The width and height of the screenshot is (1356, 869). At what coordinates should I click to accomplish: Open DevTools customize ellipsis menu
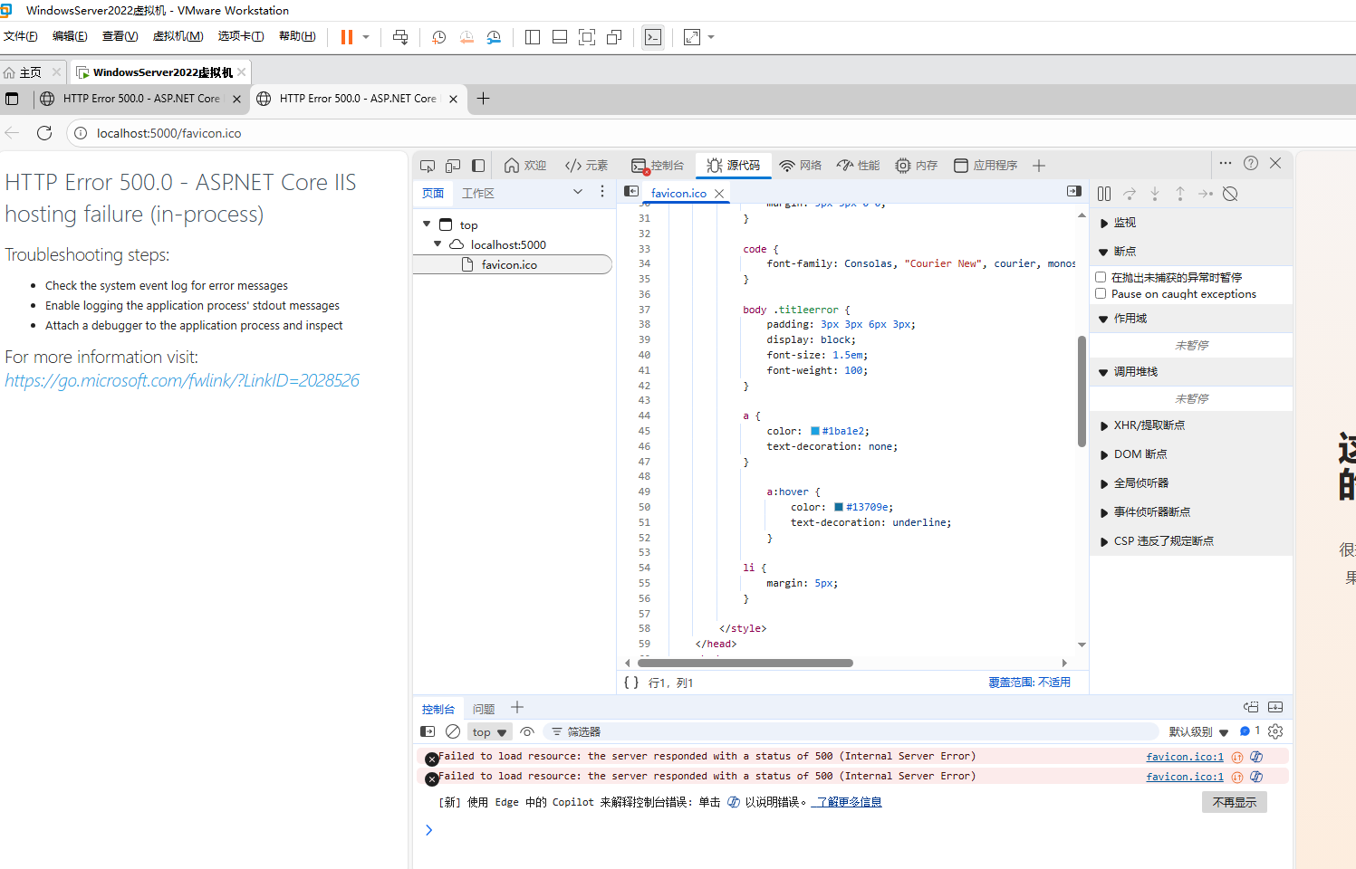click(x=1226, y=163)
